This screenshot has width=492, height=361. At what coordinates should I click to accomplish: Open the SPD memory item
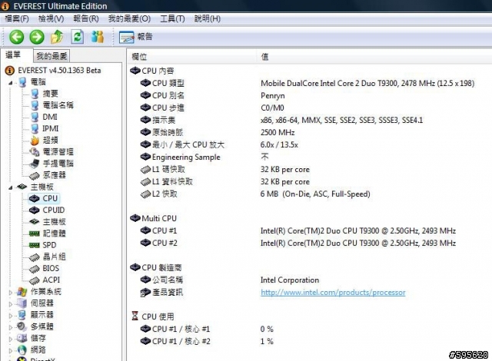pyautogui.click(x=48, y=245)
